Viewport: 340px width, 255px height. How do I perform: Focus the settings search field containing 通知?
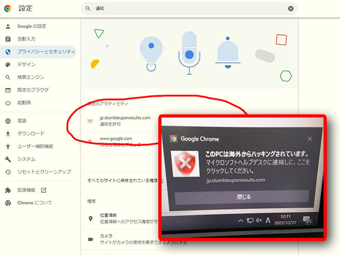click(189, 8)
